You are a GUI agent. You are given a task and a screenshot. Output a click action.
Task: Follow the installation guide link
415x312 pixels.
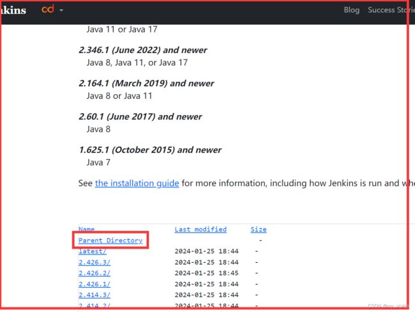[137, 183]
